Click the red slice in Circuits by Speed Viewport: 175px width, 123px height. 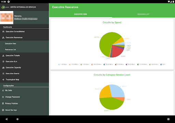(117, 51)
